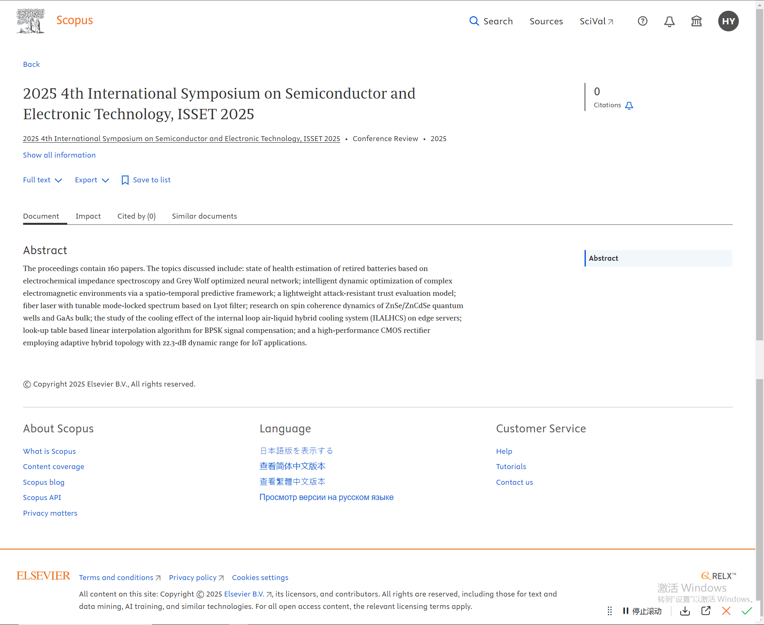Open Scopus search via magnifier icon

[x=474, y=21]
